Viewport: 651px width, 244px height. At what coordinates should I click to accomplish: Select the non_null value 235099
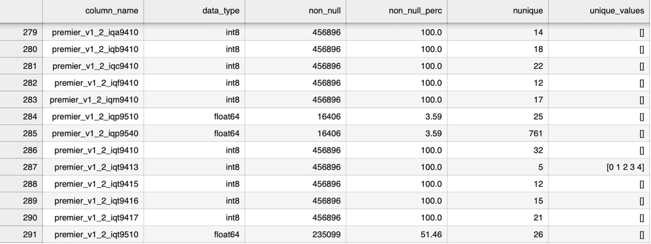tap(326, 235)
